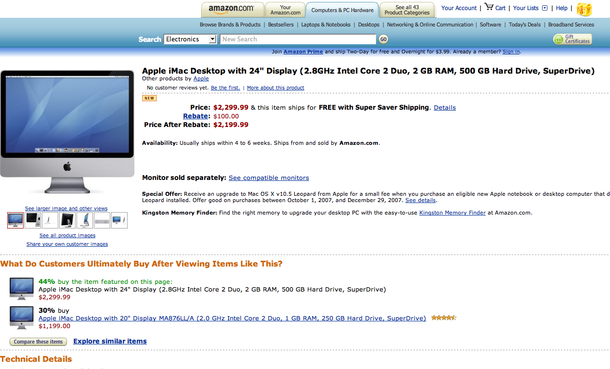Open Networking & Online Communication nav item
610x369 pixels.
(x=430, y=25)
